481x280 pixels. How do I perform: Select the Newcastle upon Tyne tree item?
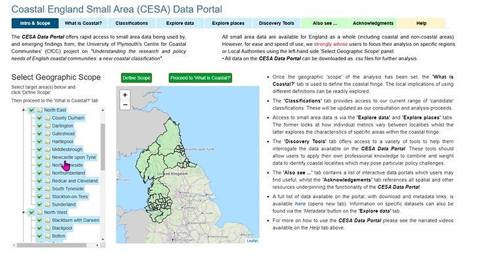coord(74,157)
